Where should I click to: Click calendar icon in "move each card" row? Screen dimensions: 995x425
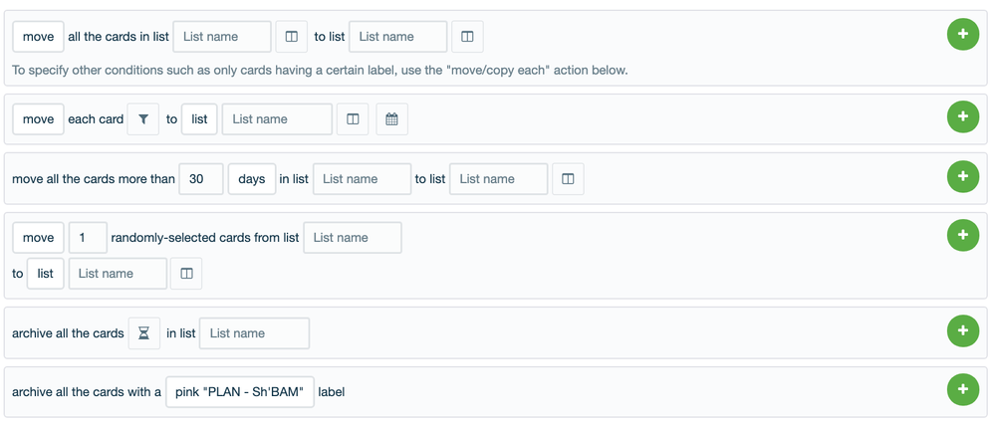[x=391, y=119]
